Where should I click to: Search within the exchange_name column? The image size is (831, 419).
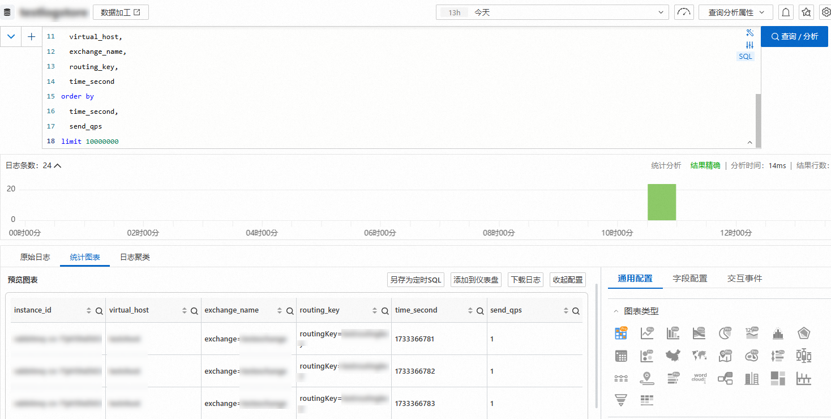tap(290, 311)
